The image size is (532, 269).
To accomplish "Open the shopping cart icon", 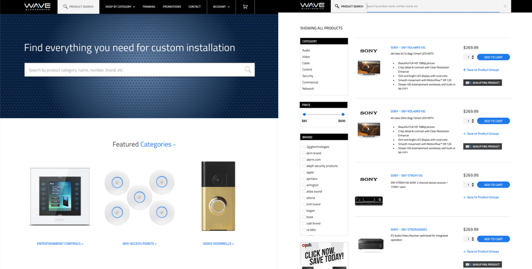I will (245, 7).
